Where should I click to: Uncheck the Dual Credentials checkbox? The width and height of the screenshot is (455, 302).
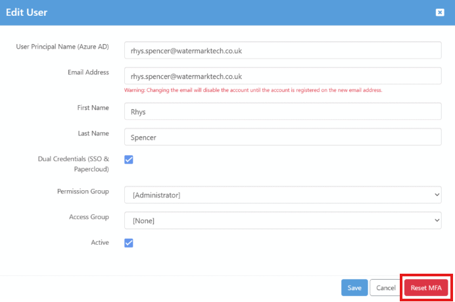(x=129, y=159)
